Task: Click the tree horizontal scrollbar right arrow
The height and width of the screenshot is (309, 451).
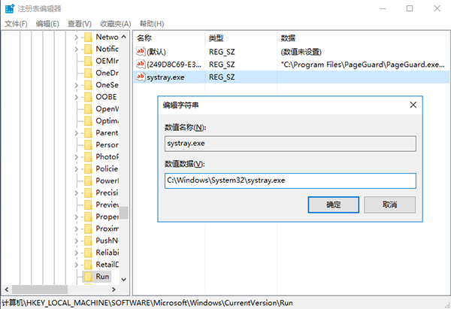Action: point(114,289)
